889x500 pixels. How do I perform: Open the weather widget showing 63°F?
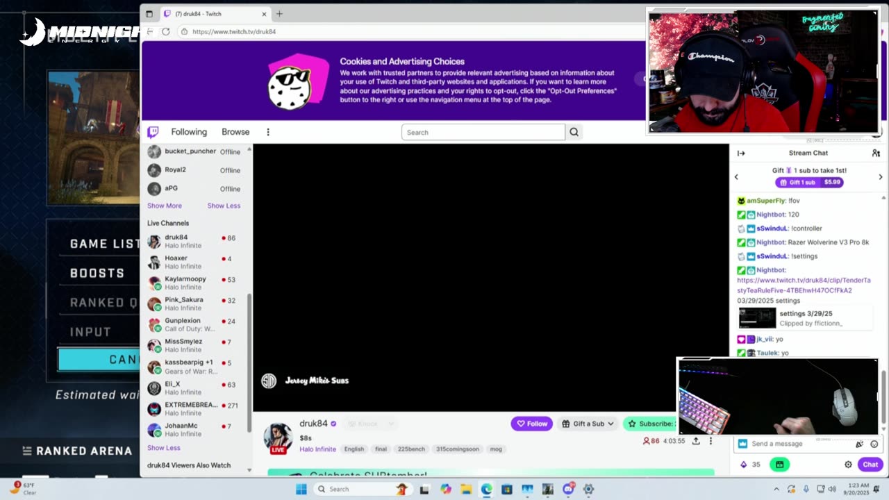click(x=23, y=488)
